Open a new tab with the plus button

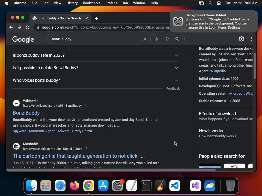96,18
